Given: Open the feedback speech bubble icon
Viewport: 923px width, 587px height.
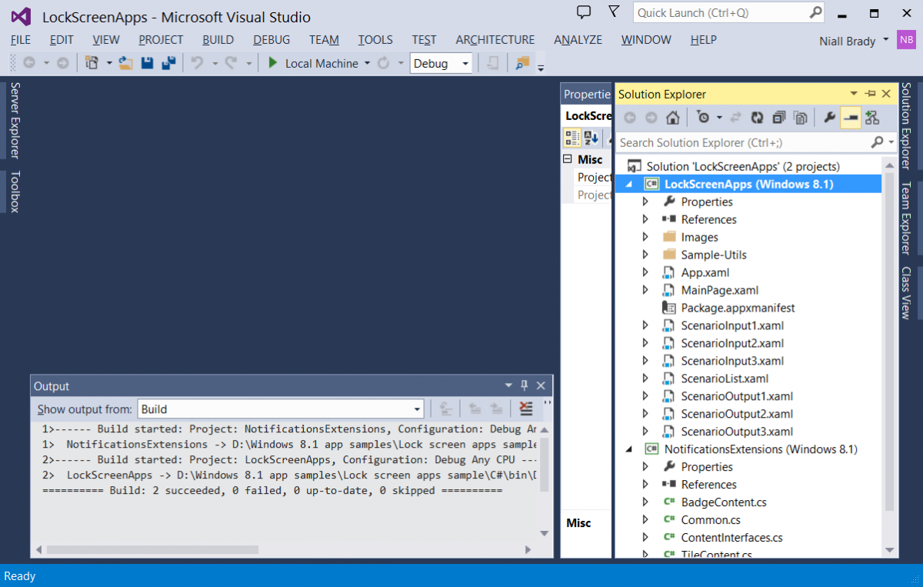Looking at the screenshot, I should (584, 12).
